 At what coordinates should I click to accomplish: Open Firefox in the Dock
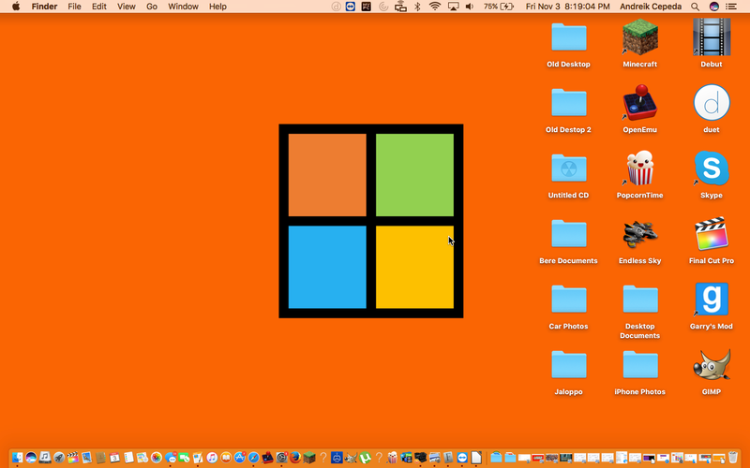295,458
